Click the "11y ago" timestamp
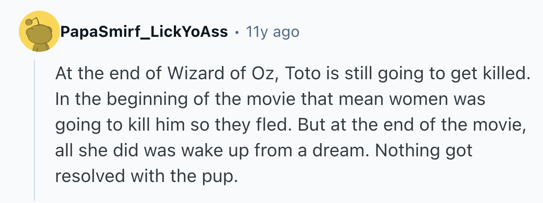Viewport: 543px width, 203px height. coord(272,32)
